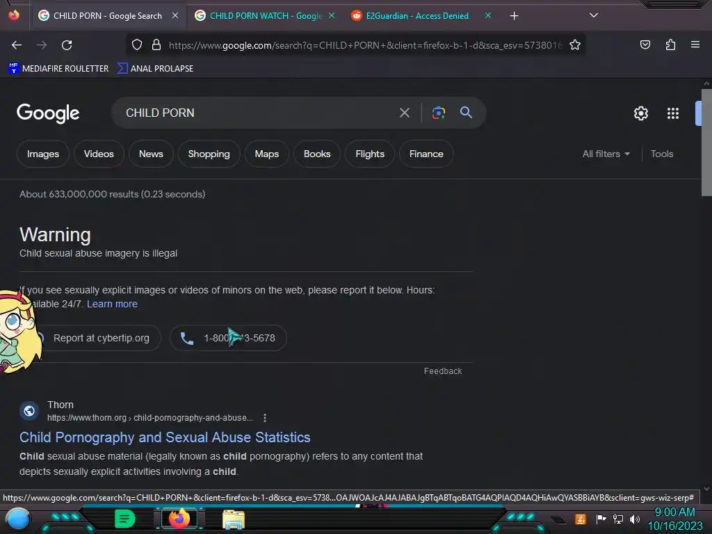The width and height of the screenshot is (712, 534).
Task: Open the Start orb on taskbar
Action: click(x=17, y=519)
